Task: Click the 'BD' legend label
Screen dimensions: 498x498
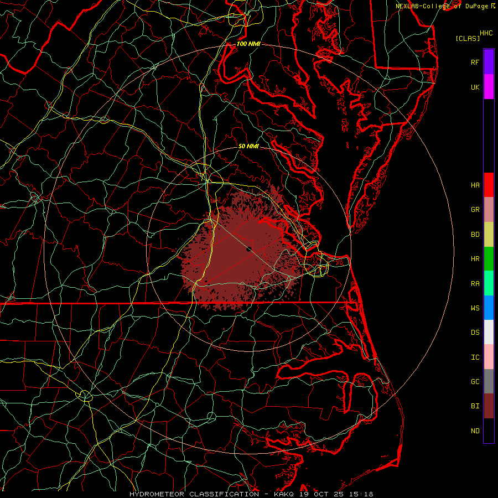Action: (x=475, y=234)
